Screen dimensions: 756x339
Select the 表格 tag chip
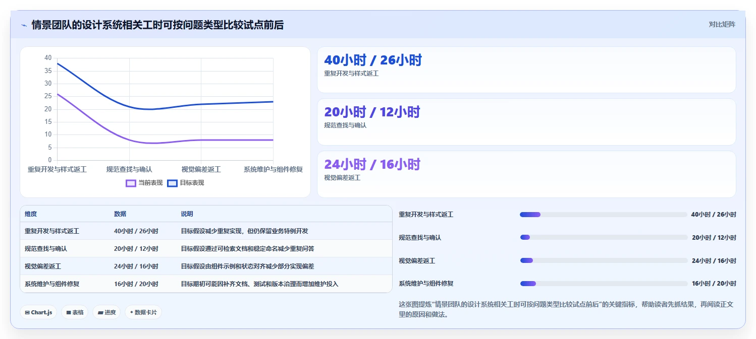pyautogui.click(x=75, y=312)
